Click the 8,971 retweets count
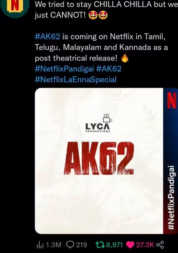Image resolution: width=178 pixels, height=253 pixels. tap(114, 245)
